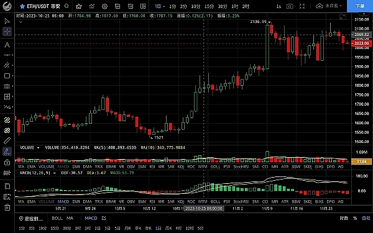Click the trash icon to delete drawings
This screenshot has width=373, height=233.
point(7,207)
